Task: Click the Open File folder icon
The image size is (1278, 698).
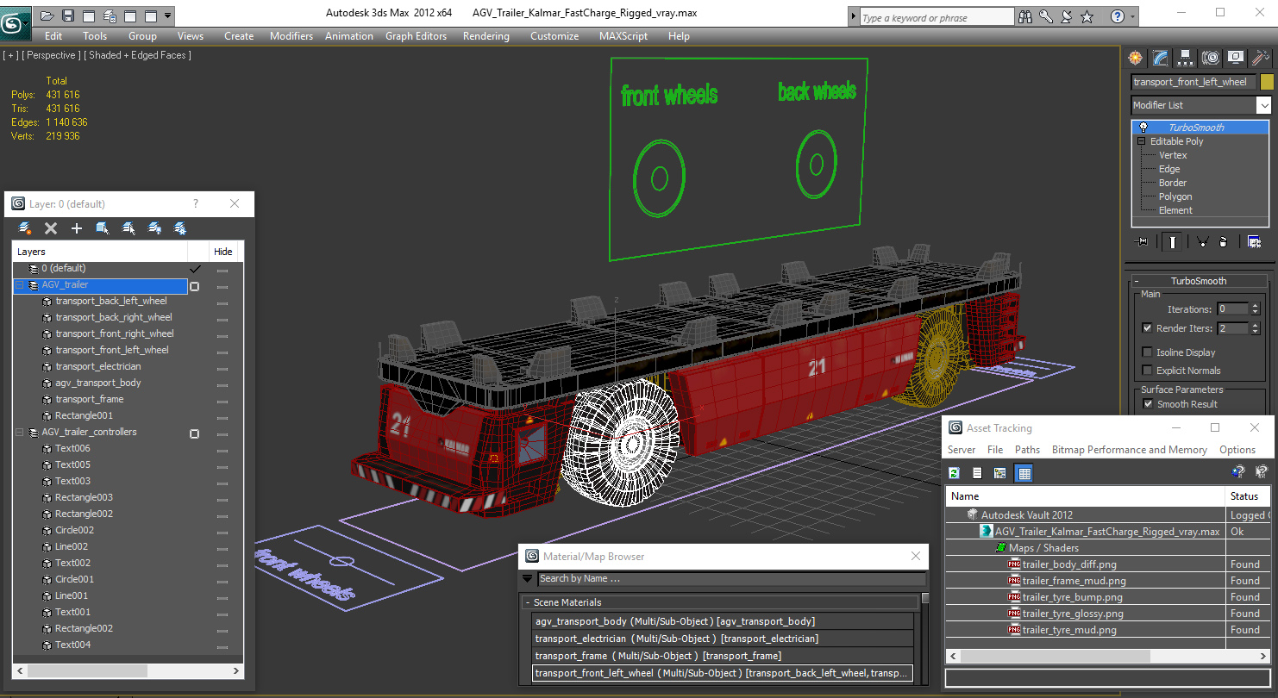Action: click(47, 16)
